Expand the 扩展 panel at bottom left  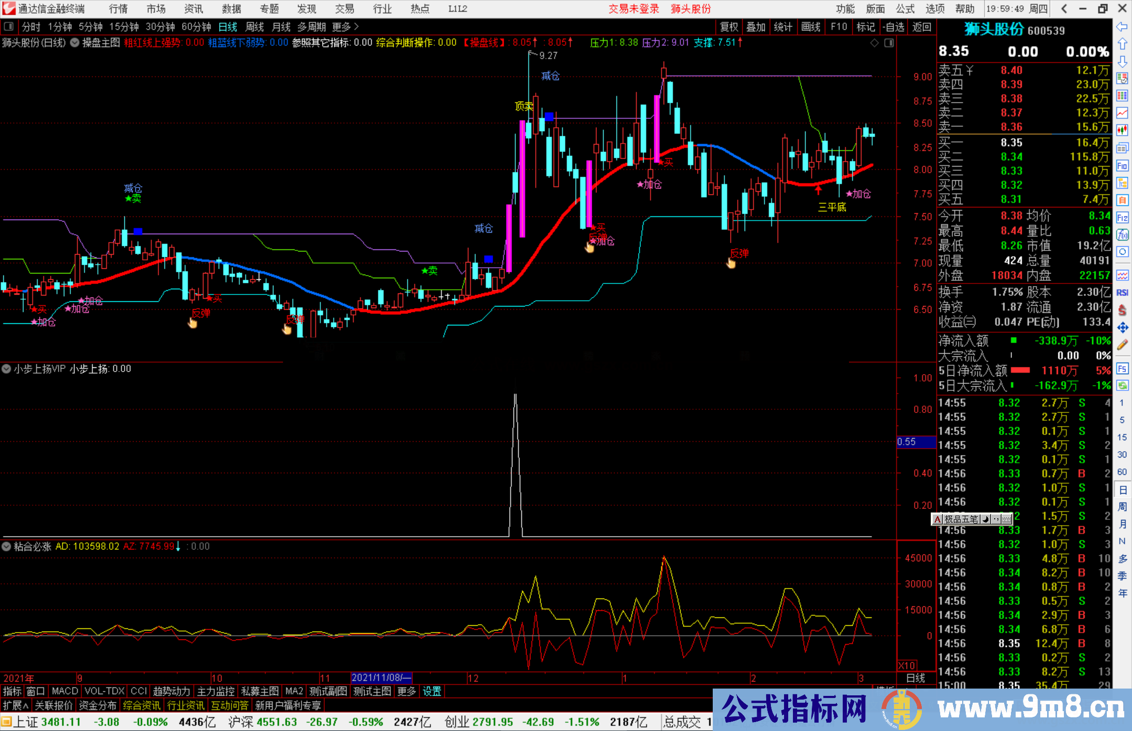[16, 705]
